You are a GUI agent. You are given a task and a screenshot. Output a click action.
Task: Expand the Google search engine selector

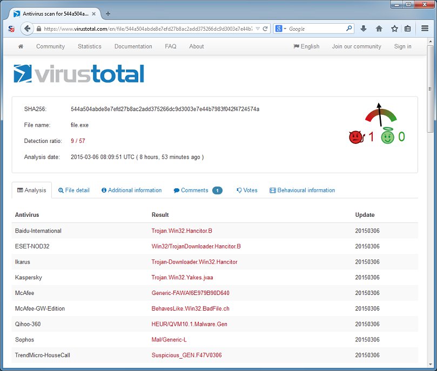click(x=281, y=29)
